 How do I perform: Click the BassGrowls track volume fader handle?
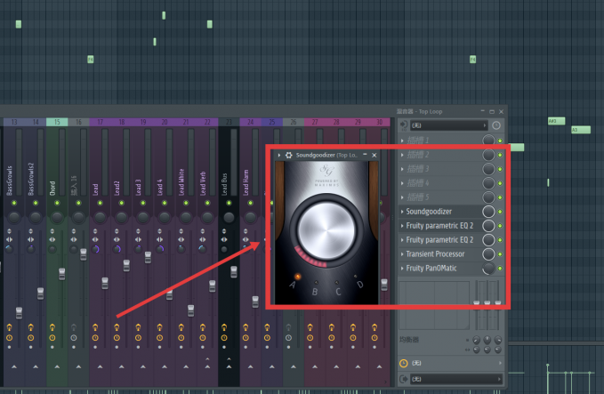click(19, 312)
